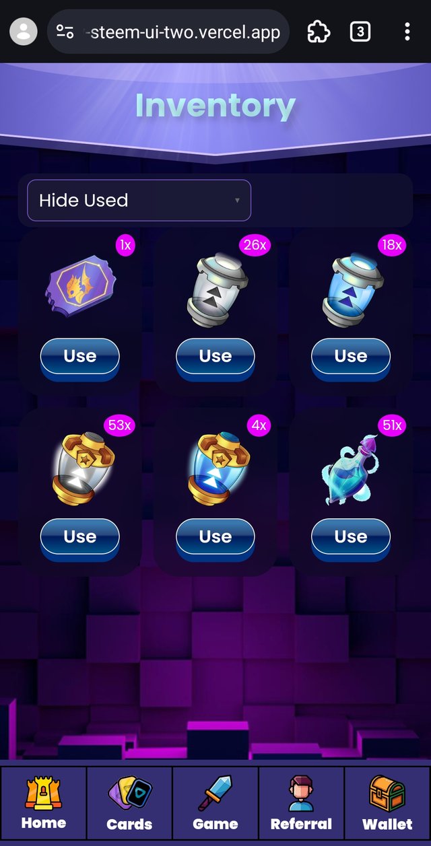This screenshot has width=431, height=846.
Task: Select the purple potion bottle item
Action: pyautogui.click(x=350, y=468)
